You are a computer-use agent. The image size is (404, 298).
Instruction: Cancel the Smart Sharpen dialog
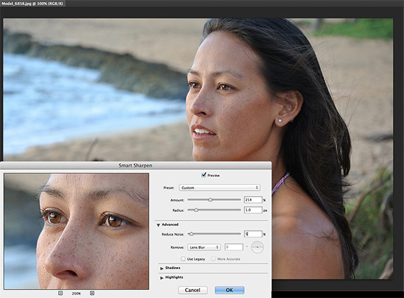[x=192, y=290]
